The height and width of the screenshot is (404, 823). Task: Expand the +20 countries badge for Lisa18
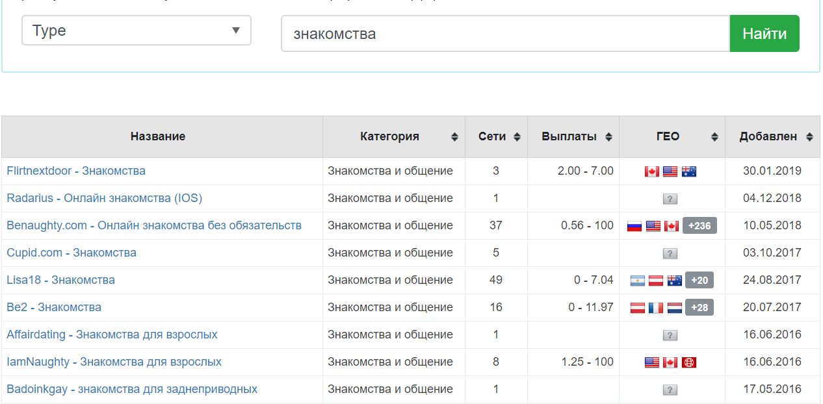699,281
